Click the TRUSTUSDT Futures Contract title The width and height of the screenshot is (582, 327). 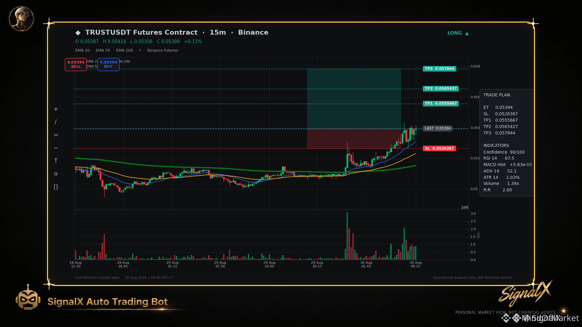coord(141,32)
